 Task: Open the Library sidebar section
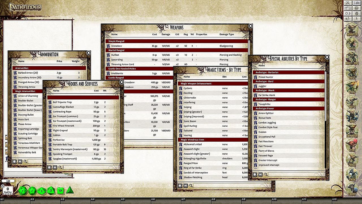point(352,189)
